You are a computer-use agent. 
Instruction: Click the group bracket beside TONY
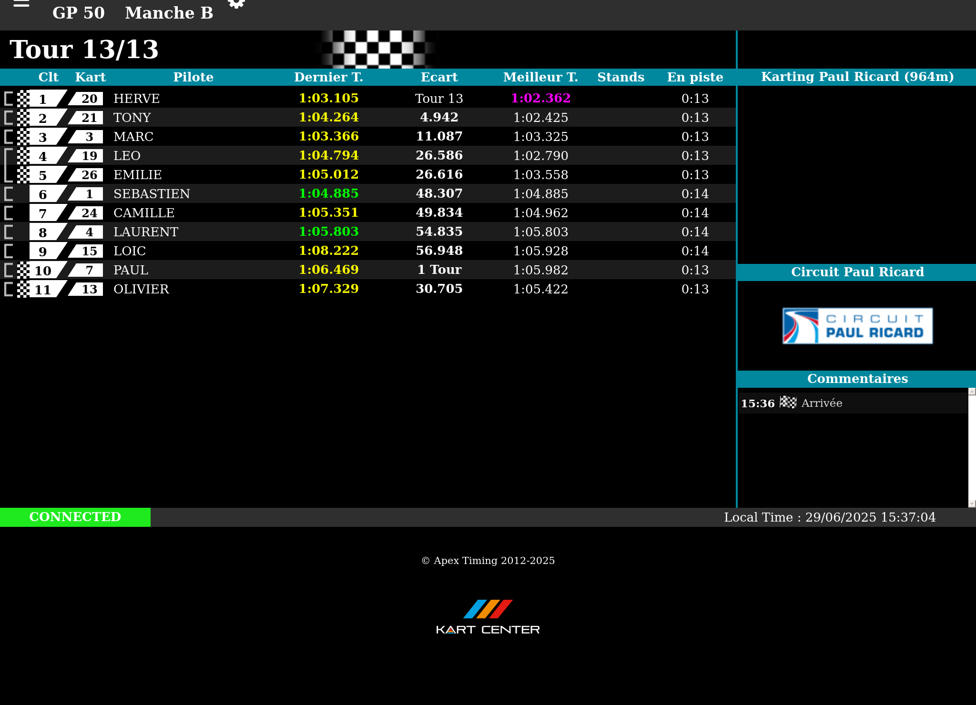coord(9,118)
